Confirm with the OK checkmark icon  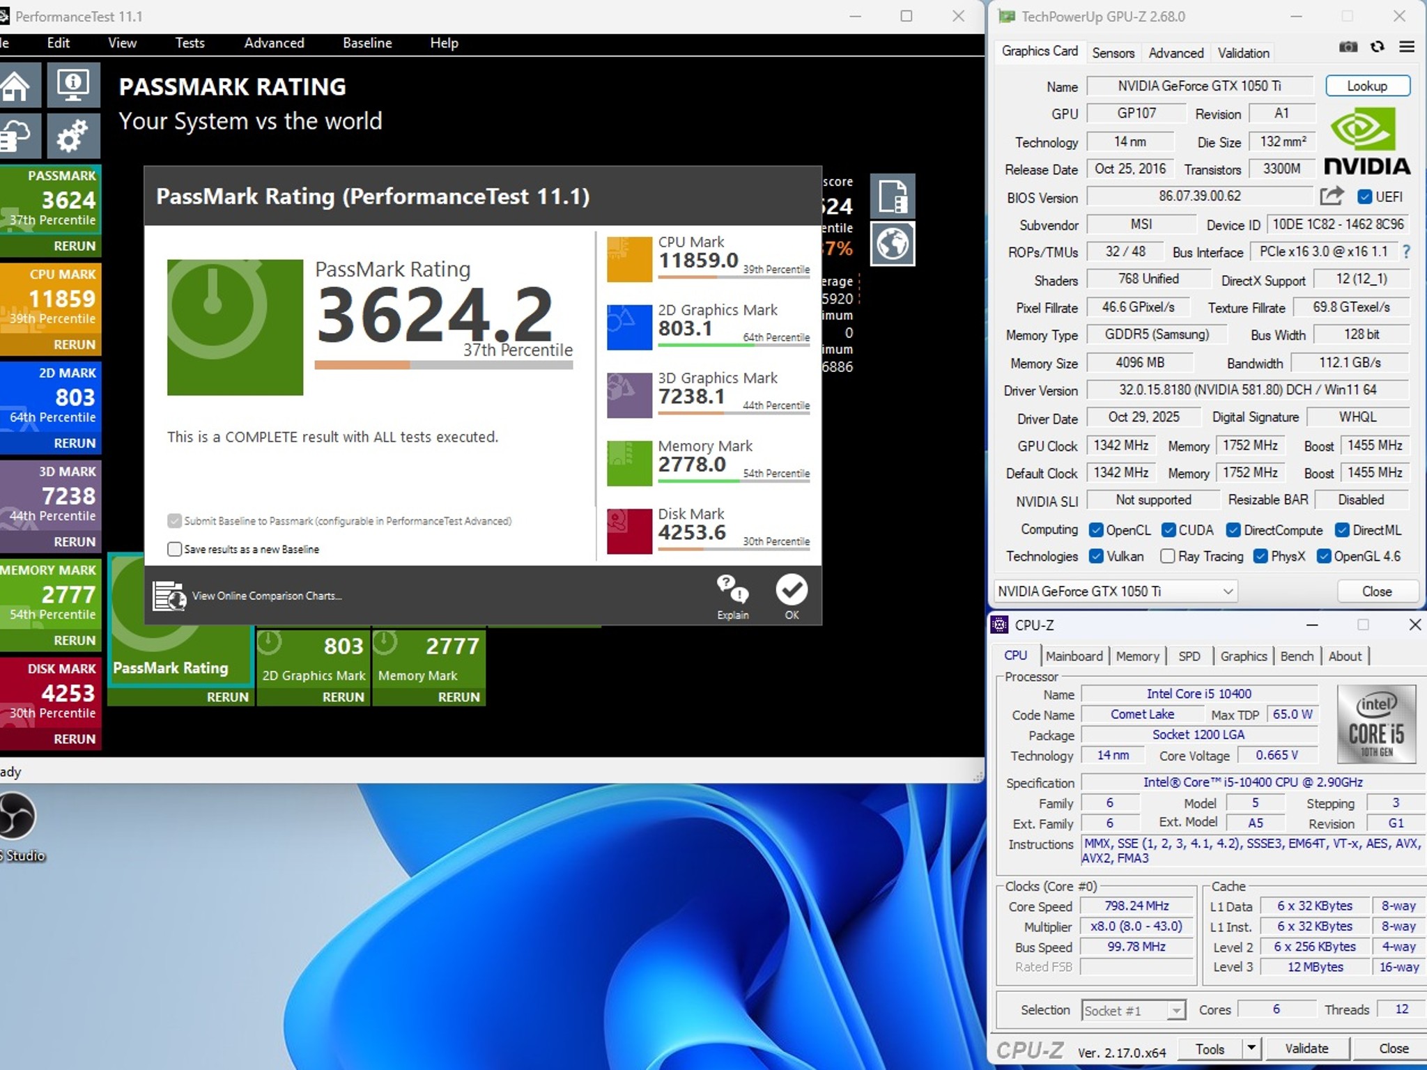[792, 589]
